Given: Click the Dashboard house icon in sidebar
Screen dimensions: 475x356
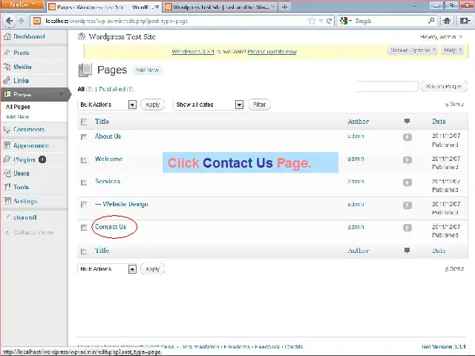Looking at the screenshot, I should [x=7, y=36].
